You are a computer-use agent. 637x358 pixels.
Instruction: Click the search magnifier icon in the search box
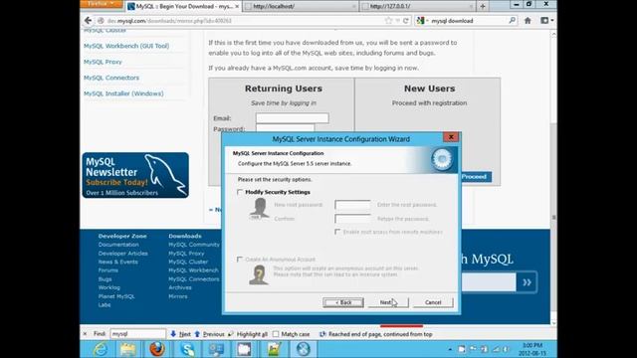coord(512,20)
